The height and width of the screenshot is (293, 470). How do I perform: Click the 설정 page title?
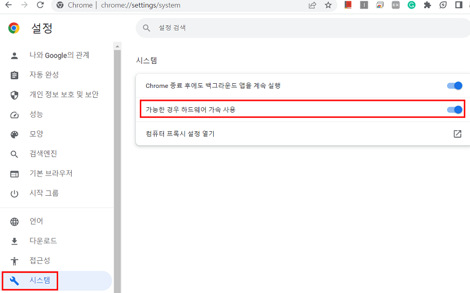42,28
